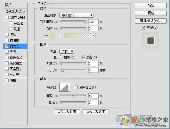Select the solid color radio button
The width and height of the screenshot is (170, 129).
point(46,35)
